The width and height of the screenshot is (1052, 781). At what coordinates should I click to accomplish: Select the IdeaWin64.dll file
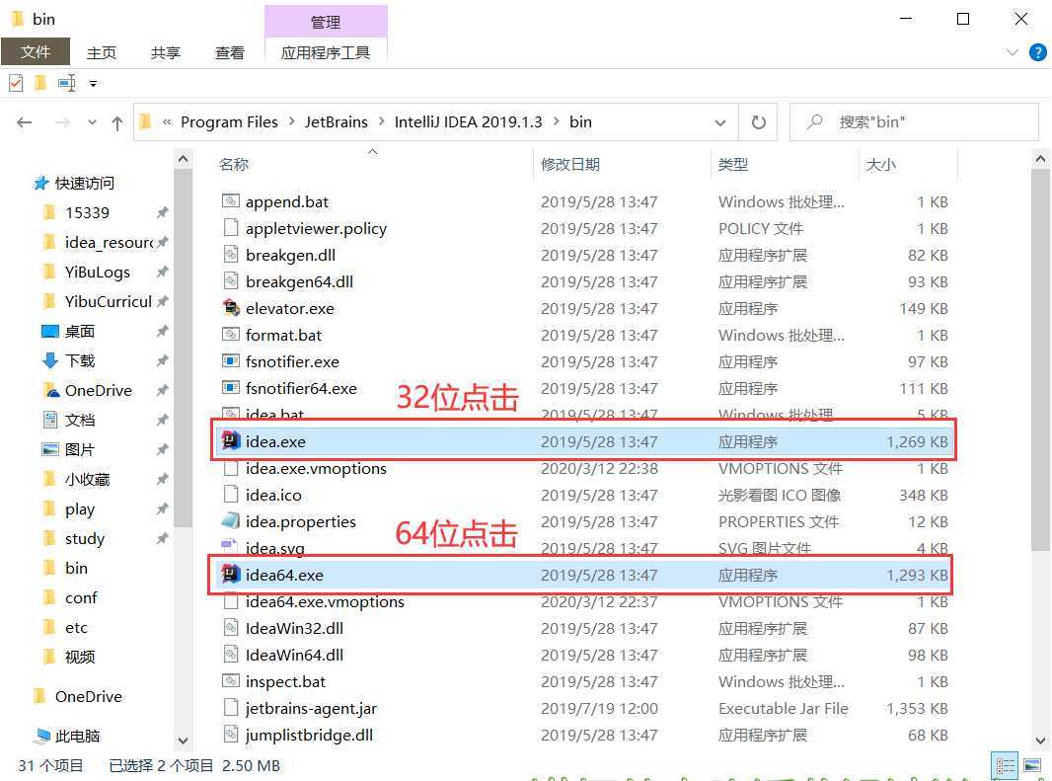click(x=294, y=655)
